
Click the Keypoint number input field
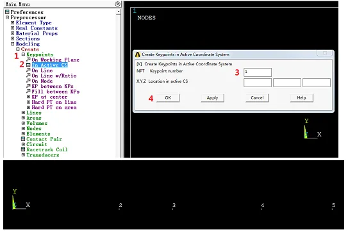click(x=258, y=72)
